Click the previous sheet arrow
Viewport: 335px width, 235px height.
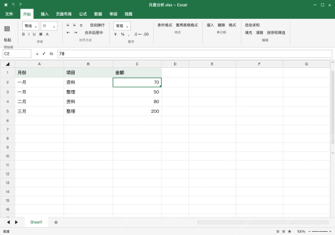(x=9, y=222)
